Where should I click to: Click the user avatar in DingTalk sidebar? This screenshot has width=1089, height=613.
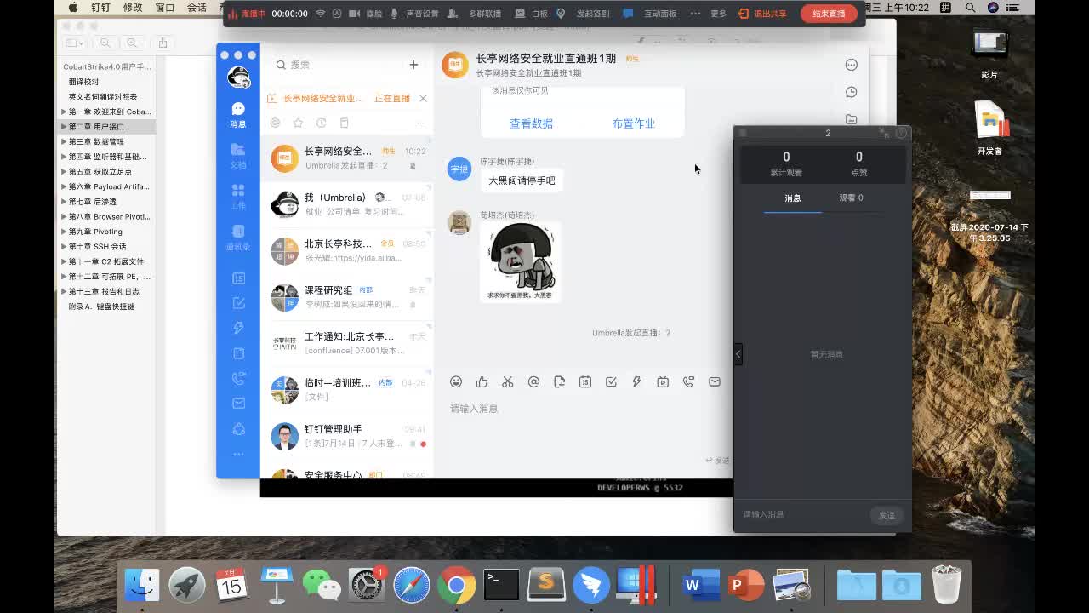point(238,77)
